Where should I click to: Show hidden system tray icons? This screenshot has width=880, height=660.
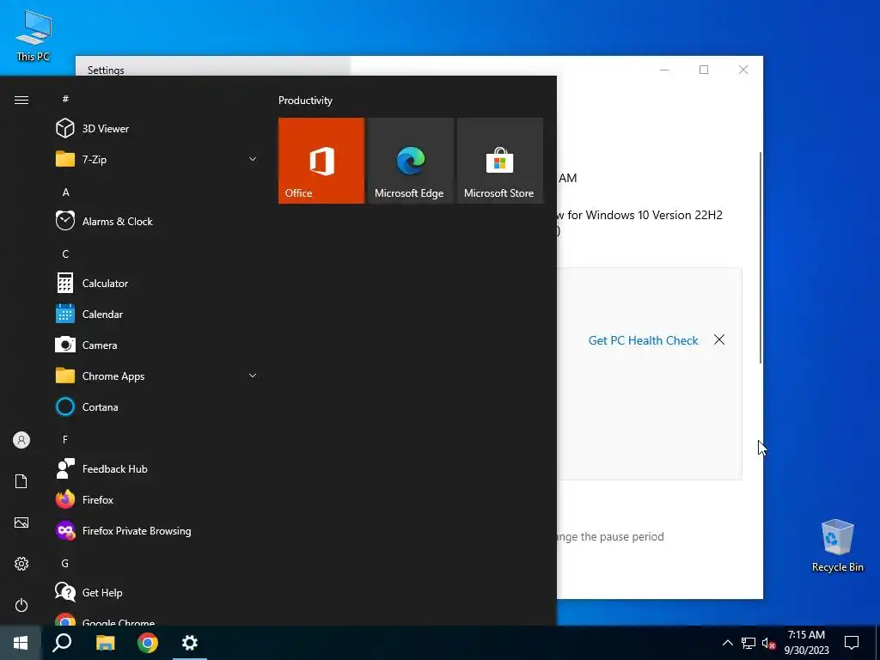click(x=727, y=643)
